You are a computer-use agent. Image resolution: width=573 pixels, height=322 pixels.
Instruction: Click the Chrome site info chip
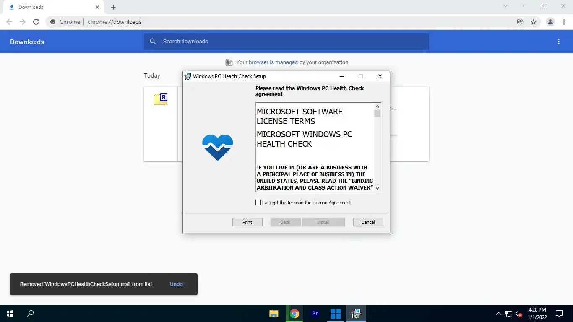(65, 22)
